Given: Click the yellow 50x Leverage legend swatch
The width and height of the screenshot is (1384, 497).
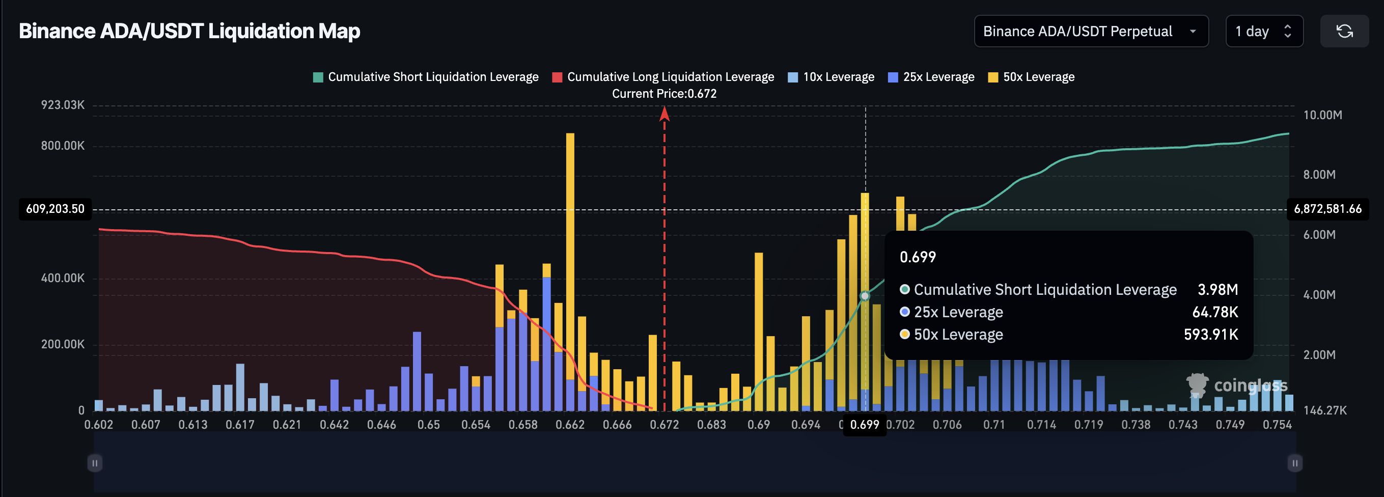Looking at the screenshot, I should point(993,77).
